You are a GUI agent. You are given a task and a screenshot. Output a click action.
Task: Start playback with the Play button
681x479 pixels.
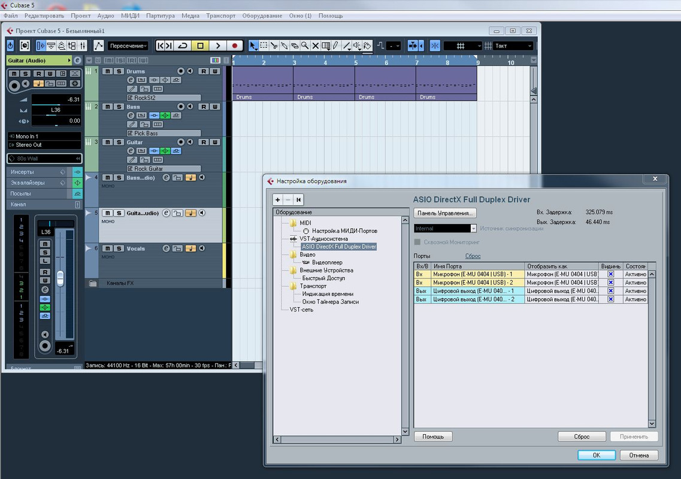218,46
